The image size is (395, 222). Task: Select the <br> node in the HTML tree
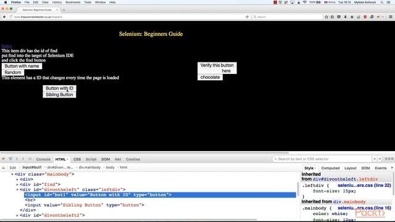[x=30, y=200]
